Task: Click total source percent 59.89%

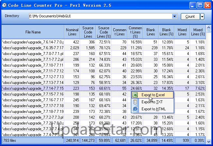Action: click(104, 141)
